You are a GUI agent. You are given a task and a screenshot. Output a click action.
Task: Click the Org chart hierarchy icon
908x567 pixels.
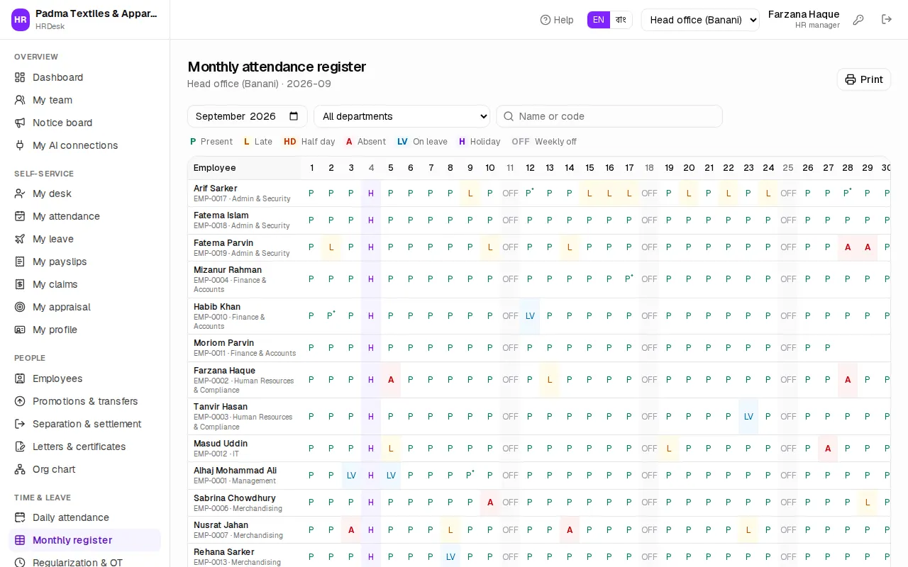(20, 469)
